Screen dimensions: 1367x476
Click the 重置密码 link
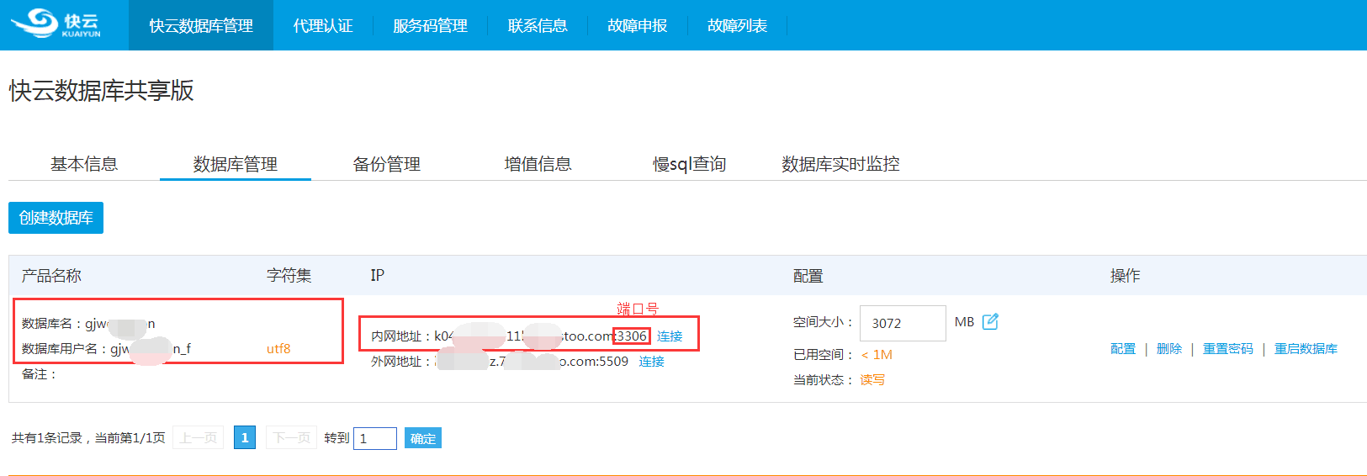point(1227,349)
